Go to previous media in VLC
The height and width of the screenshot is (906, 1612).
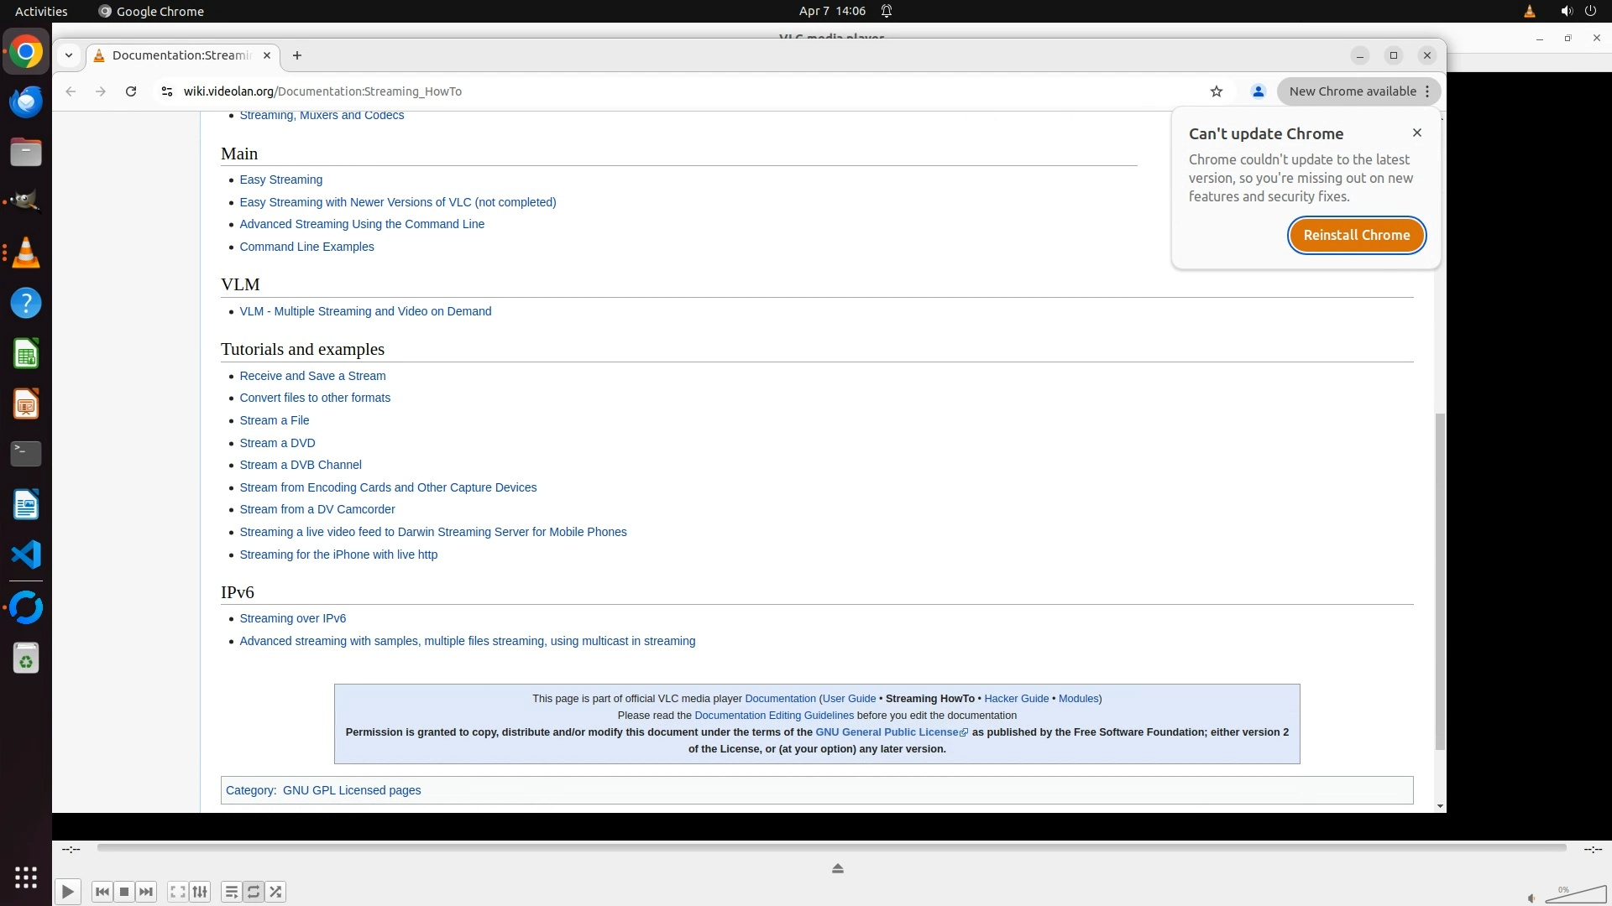(x=102, y=892)
